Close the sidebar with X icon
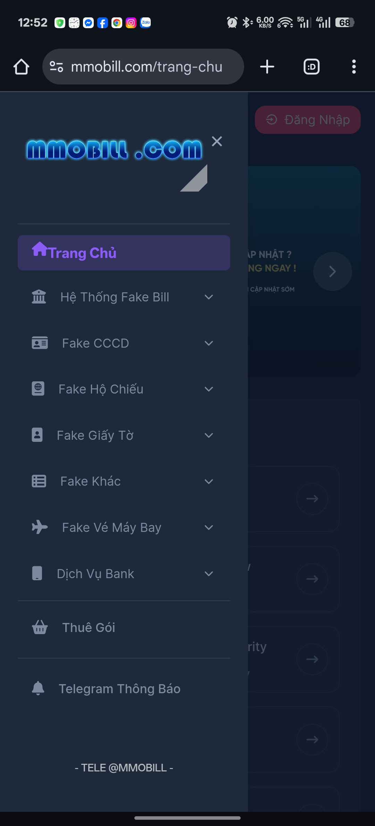375x826 pixels. click(217, 141)
